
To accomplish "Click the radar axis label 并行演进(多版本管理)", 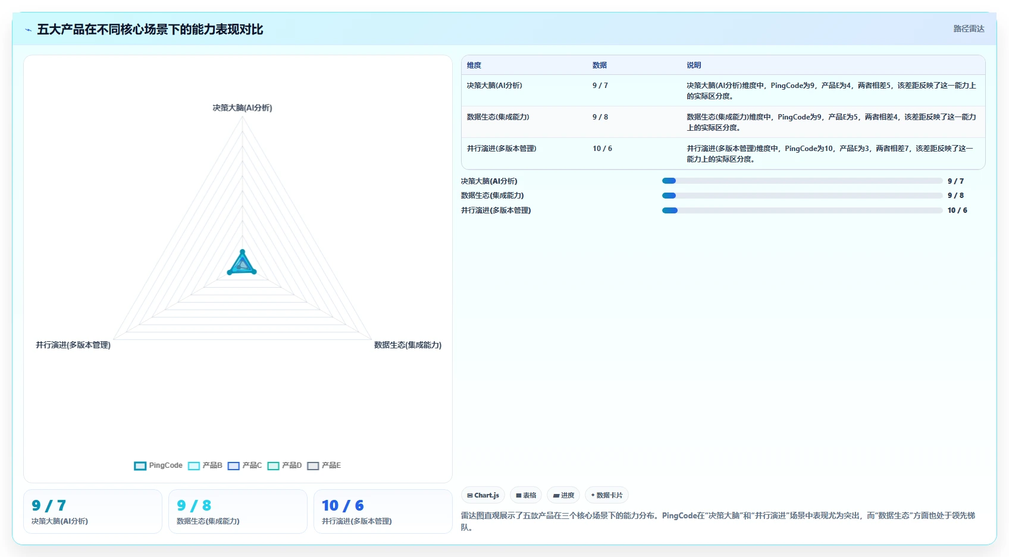I will 73,345.
